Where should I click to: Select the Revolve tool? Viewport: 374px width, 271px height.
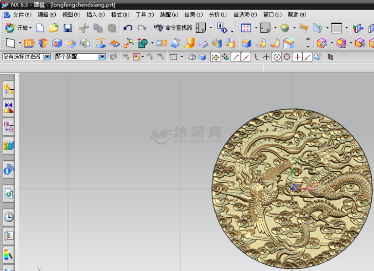point(43,43)
